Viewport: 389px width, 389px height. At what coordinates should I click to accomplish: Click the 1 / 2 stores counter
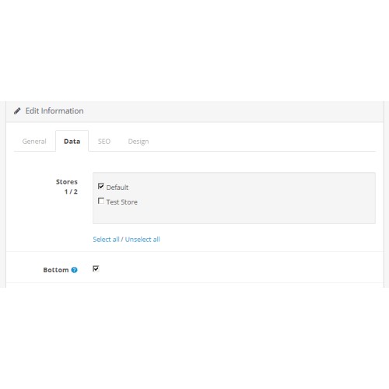(71, 191)
